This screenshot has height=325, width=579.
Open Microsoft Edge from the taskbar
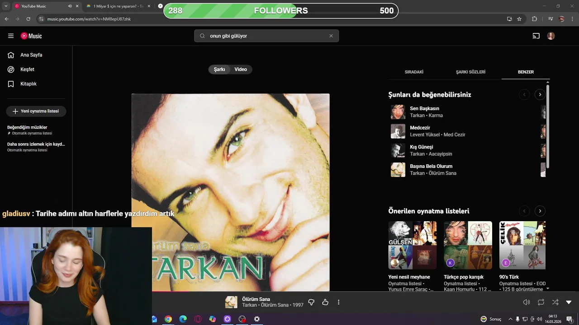tap(183, 319)
